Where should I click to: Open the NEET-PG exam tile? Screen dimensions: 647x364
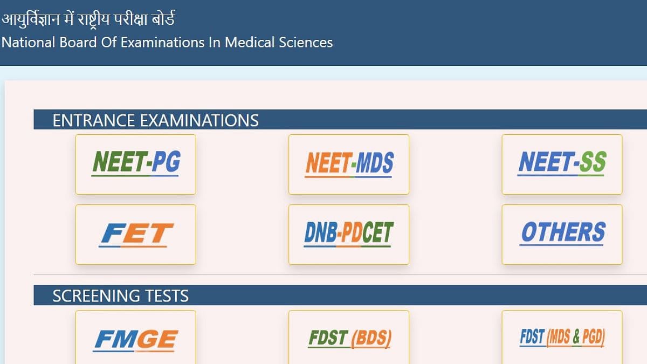[135, 164]
